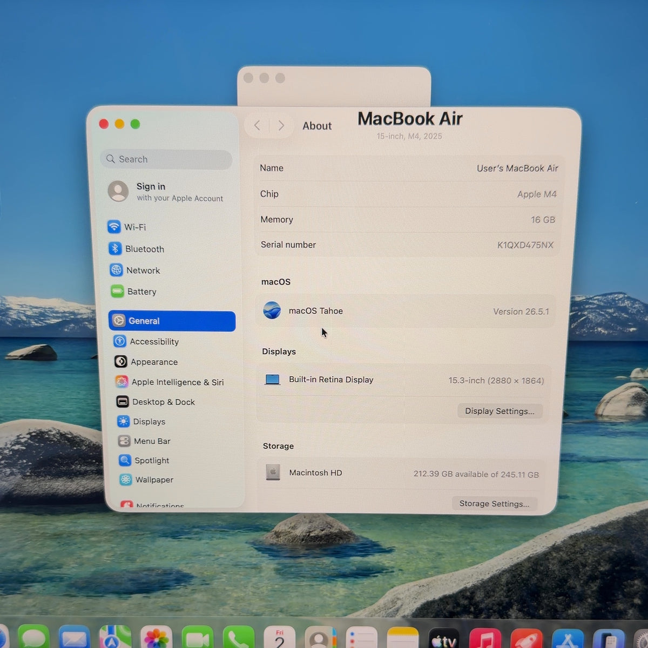Click the Display Settings button
This screenshot has width=648, height=648.
(500, 411)
